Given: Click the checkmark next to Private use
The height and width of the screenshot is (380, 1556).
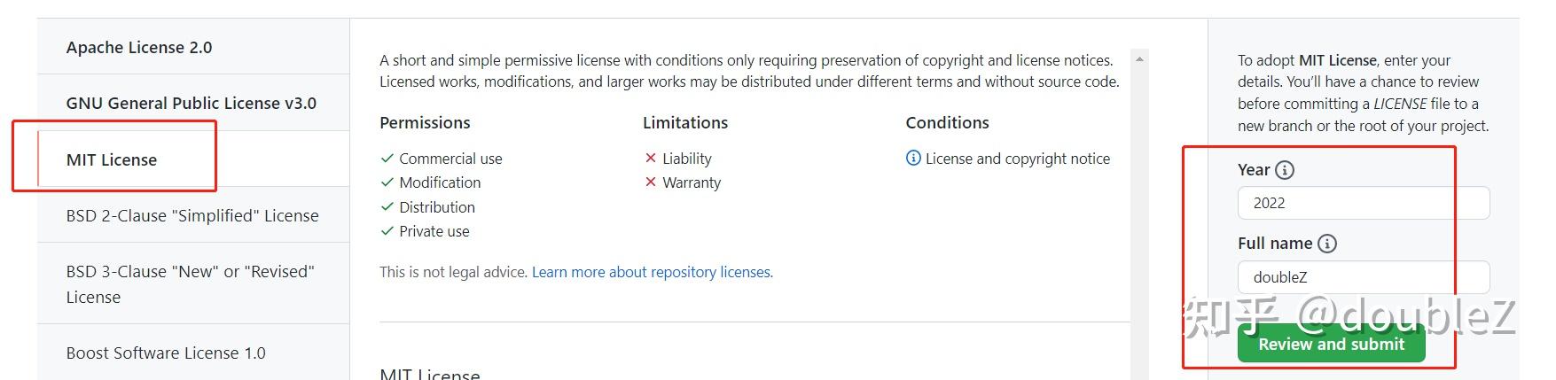Looking at the screenshot, I should [x=387, y=230].
